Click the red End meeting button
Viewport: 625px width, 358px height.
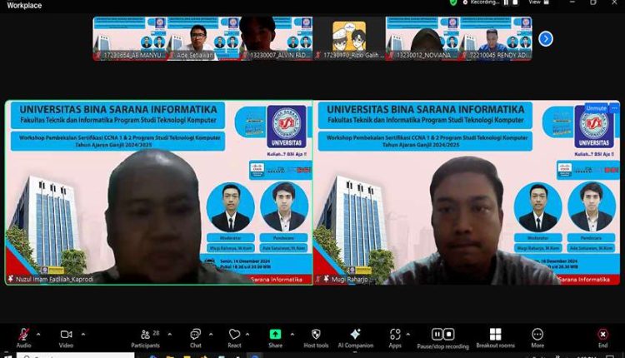[602, 338]
